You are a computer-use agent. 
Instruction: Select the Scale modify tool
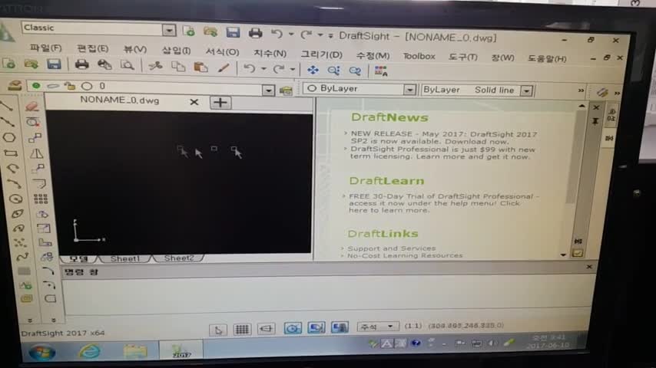(44, 228)
